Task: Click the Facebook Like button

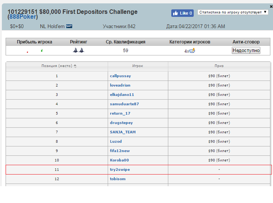Action: [x=183, y=13]
